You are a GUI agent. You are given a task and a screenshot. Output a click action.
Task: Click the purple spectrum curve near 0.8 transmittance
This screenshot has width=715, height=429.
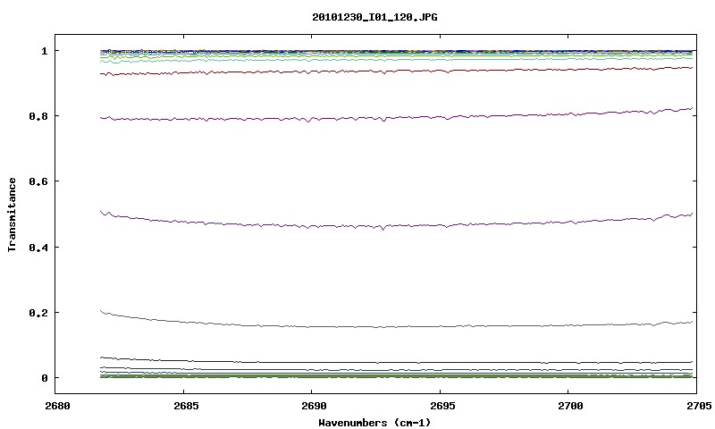coord(397,118)
